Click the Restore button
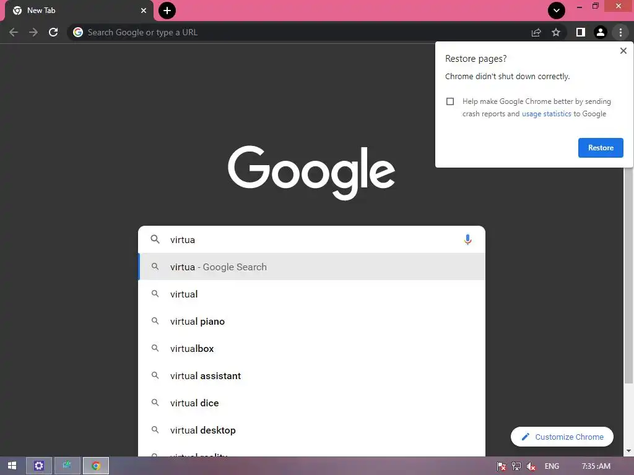The image size is (634, 475). coord(601,148)
